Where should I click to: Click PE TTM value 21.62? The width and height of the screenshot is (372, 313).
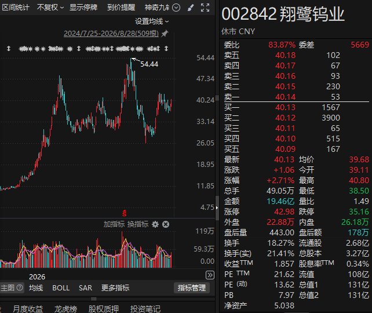point(285,275)
